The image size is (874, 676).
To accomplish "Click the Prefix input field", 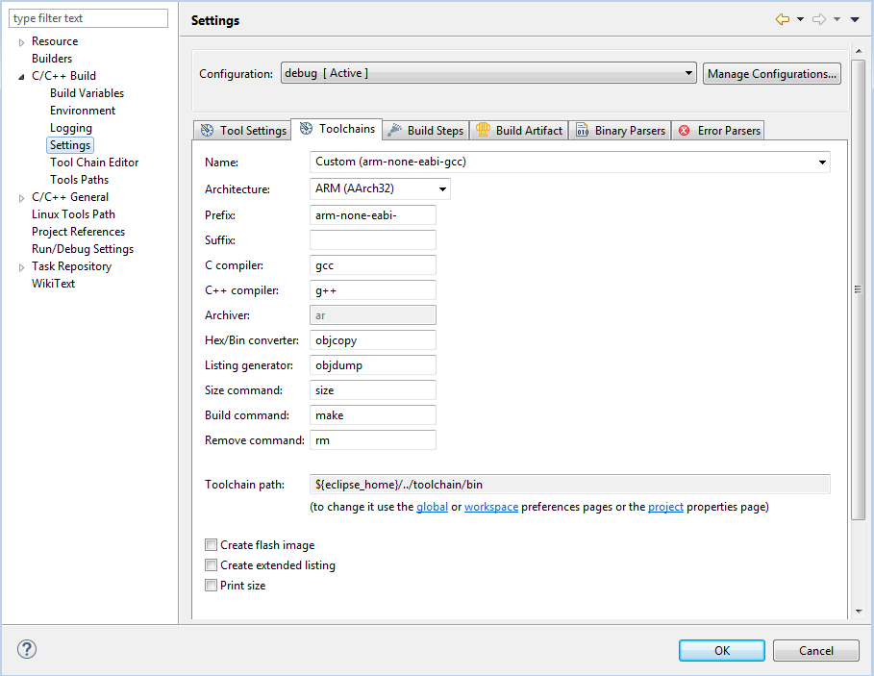I will click(373, 215).
